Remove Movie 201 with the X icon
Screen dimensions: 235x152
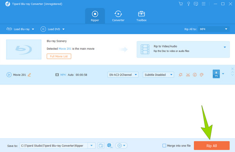[232, 69]
